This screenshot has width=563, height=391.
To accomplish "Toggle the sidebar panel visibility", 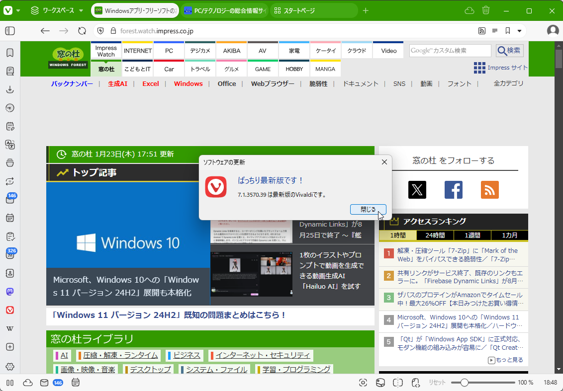I will point(9,30).
